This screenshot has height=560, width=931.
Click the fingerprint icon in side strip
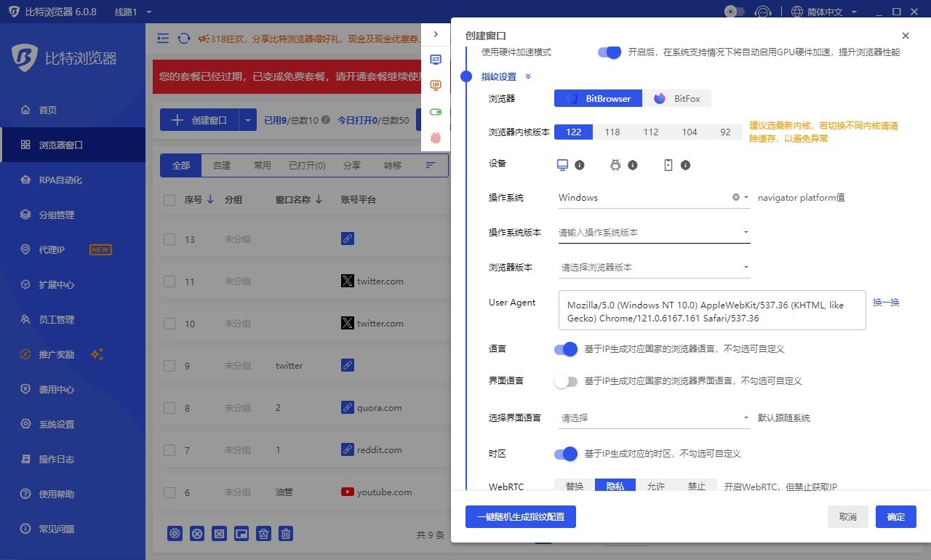click(436, 137)
